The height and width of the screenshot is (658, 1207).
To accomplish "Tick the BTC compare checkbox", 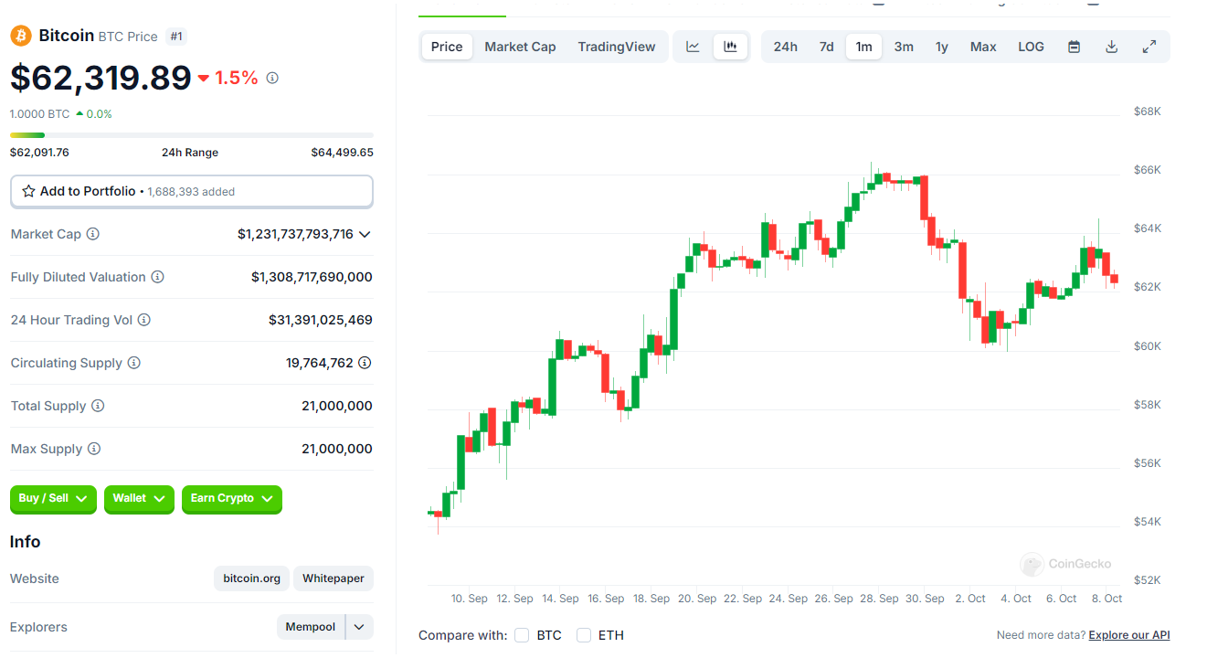I will (x=522, y=635).
